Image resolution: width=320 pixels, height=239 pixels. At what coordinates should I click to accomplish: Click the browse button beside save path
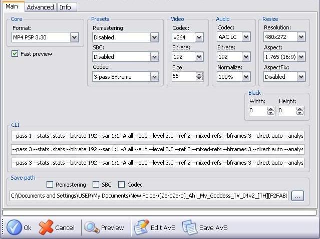(x=297, y=196)
